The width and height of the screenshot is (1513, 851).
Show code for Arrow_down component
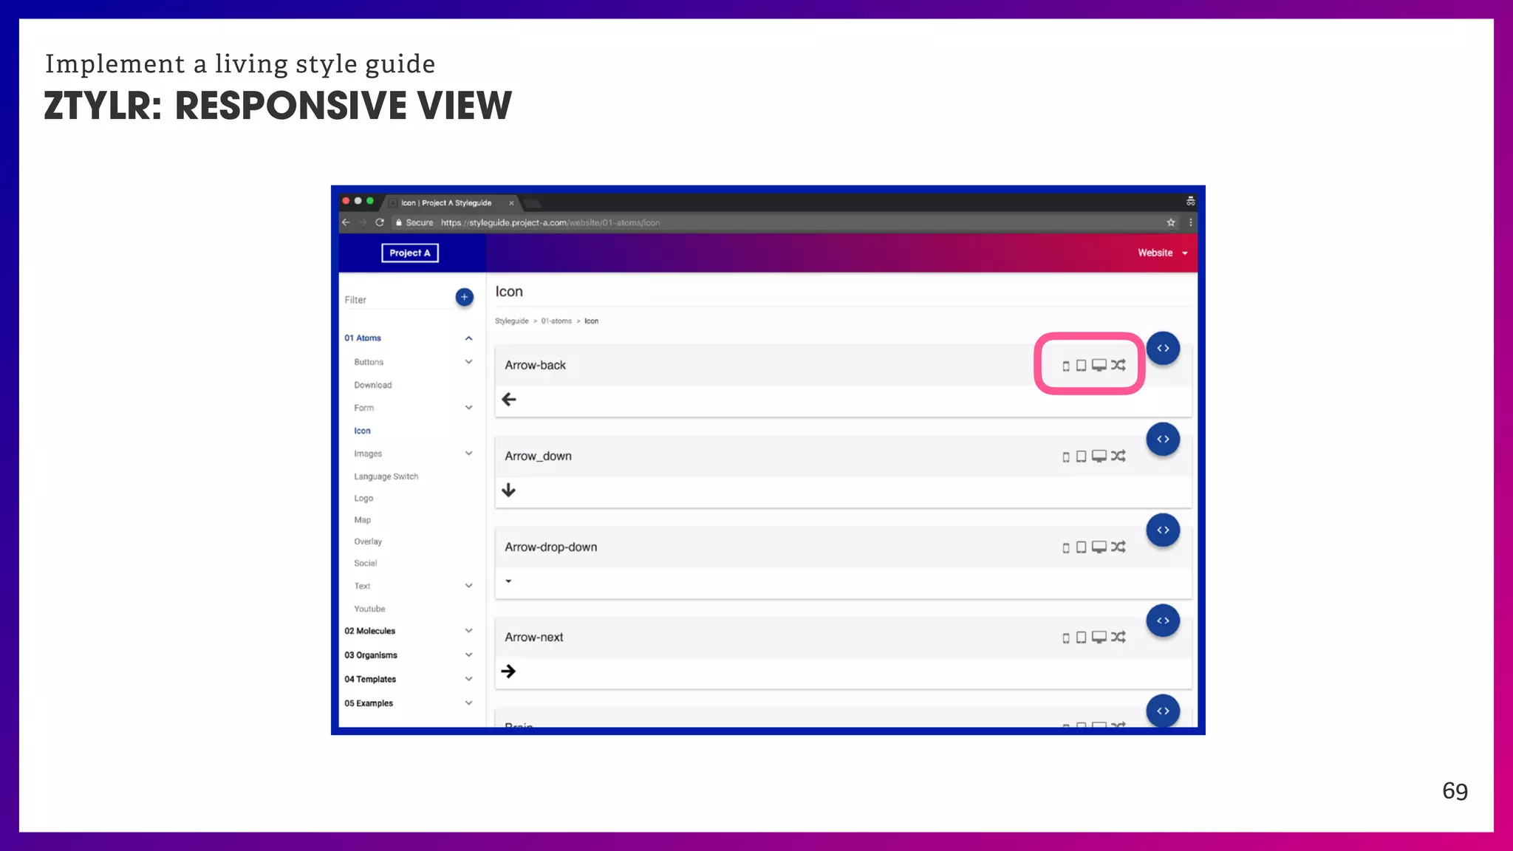[x=1163, y=439]
